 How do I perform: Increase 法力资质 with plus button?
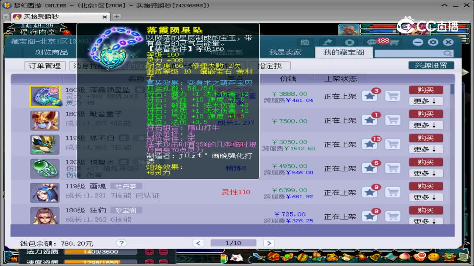point(149,252)
